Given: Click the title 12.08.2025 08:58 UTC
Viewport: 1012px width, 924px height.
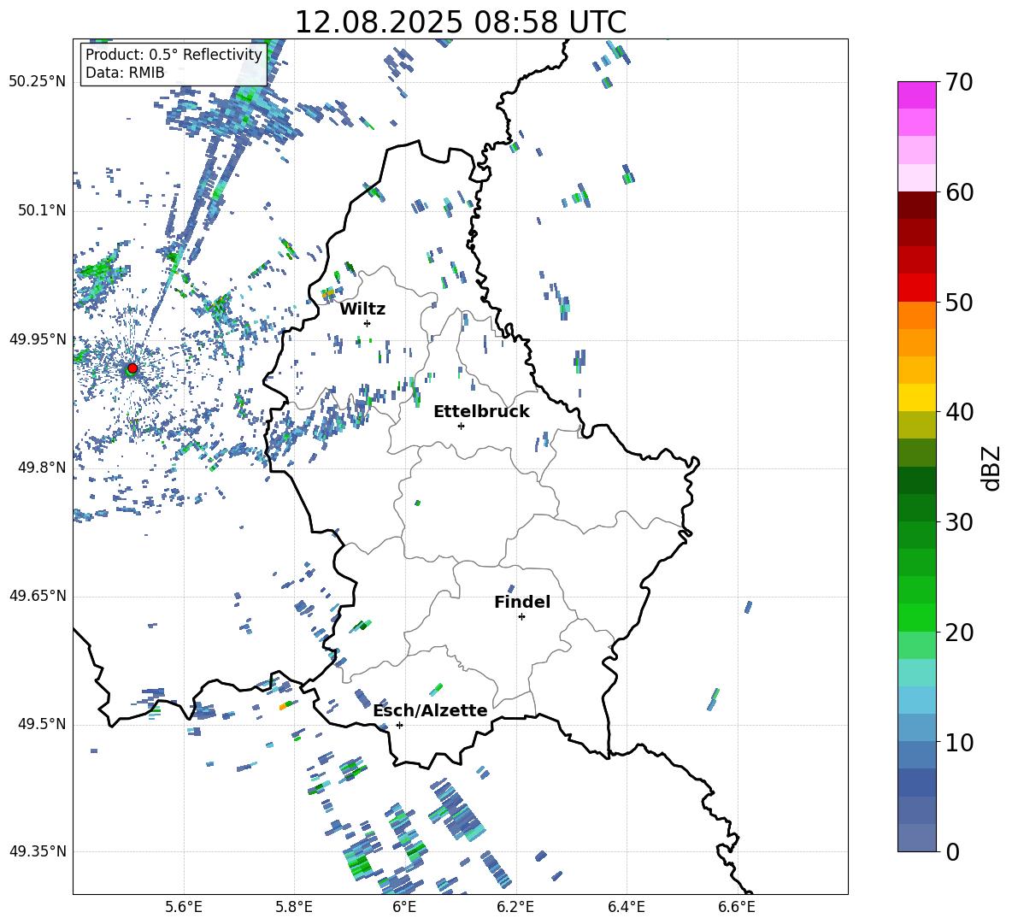Looking at the screenshot, I should (x=460, y=22).
